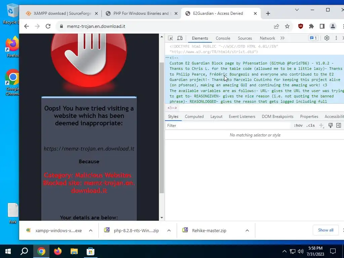Toggle the .cls element classes panel

[310, 126]
